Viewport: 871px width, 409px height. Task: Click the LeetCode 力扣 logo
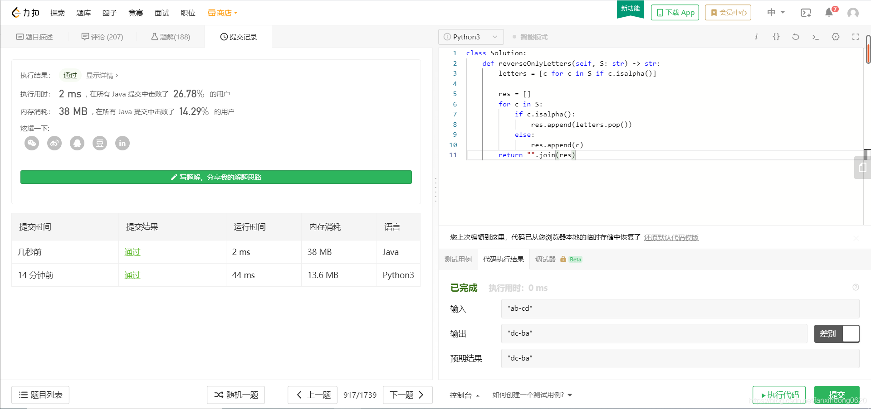(25, 13)
